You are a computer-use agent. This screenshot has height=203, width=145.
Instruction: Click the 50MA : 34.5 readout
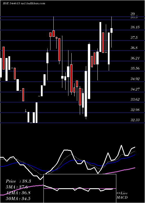pos(18,198)
